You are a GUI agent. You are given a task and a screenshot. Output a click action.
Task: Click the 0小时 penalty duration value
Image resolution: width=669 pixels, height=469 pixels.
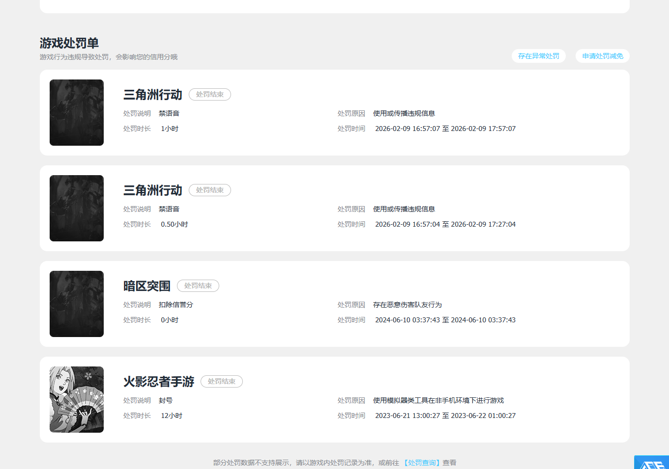pos(170,320)
